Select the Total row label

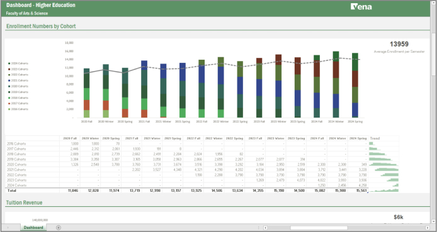(x=12, y=191)
